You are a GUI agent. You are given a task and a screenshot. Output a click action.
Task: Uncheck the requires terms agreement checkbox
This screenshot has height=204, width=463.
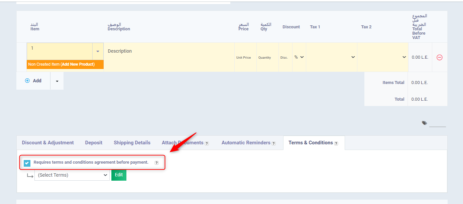pos(27,163)
